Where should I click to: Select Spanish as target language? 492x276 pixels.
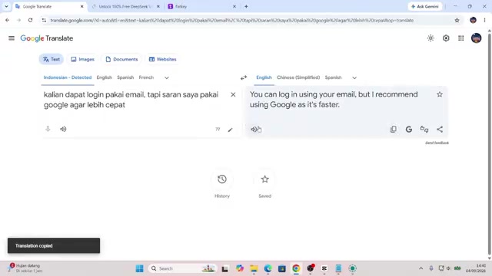pyautogui.click(x=333, y=77)
